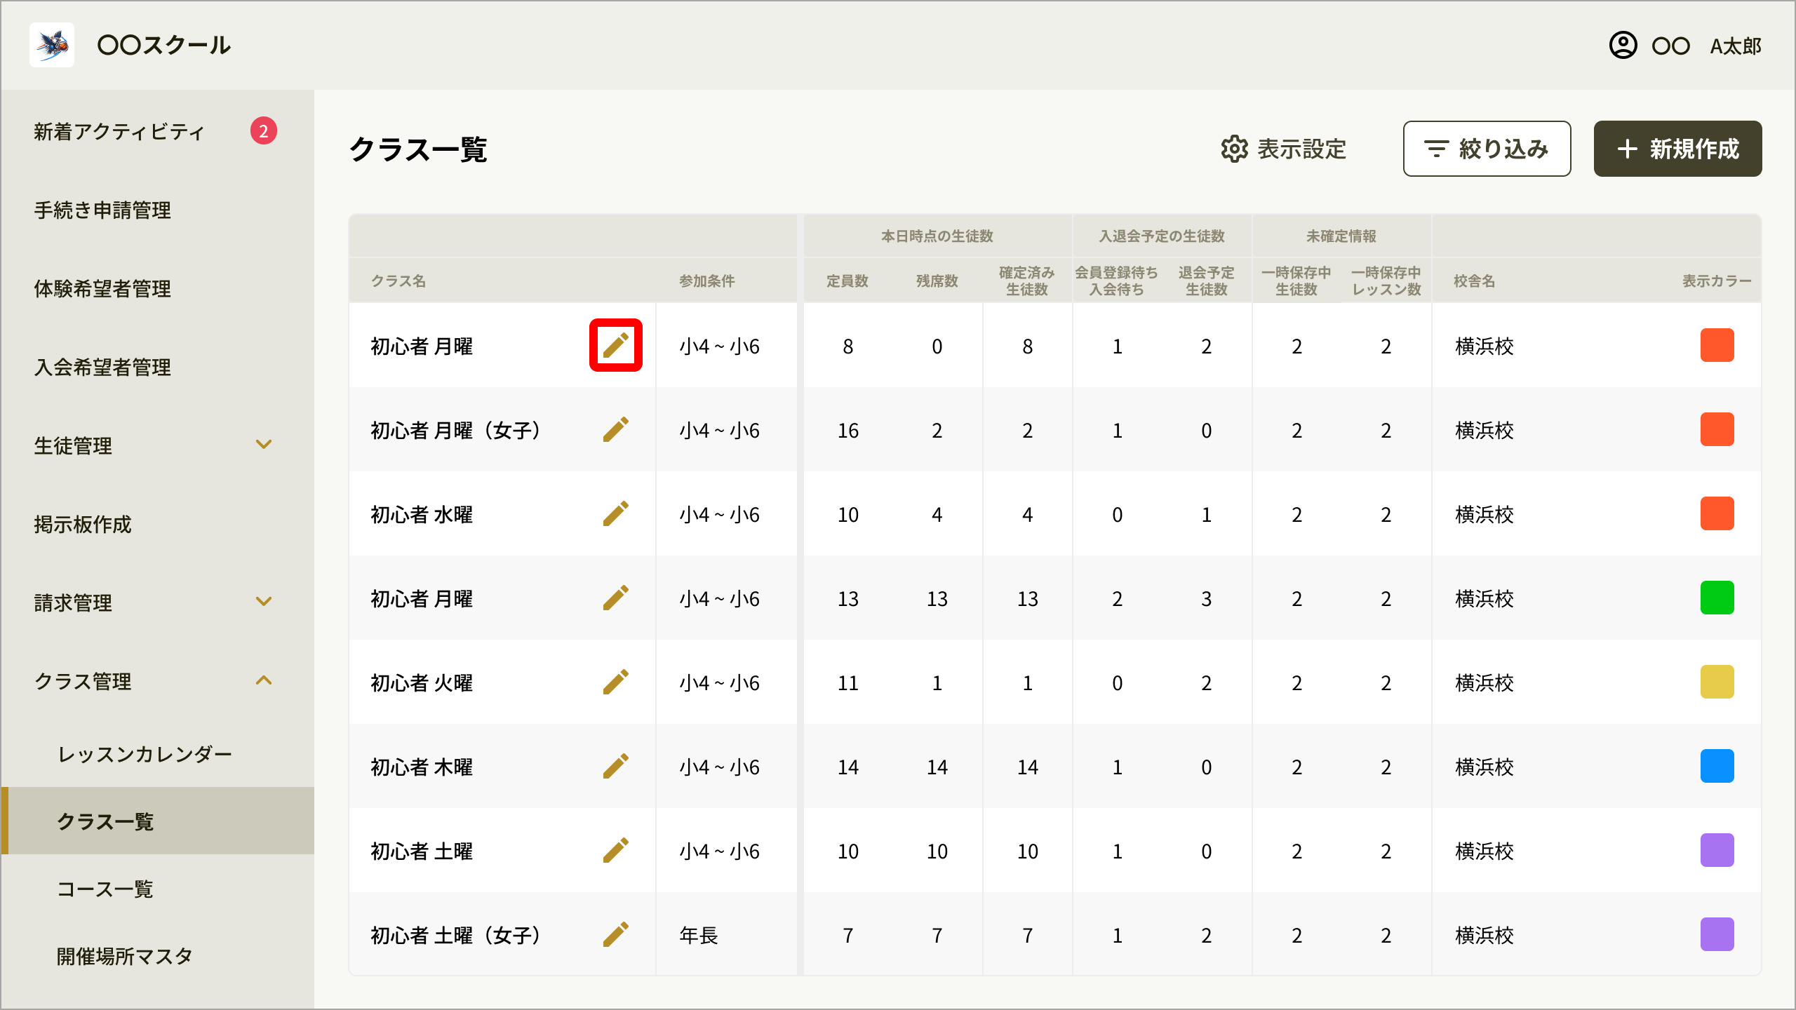Click the green swatch for 初心者 月曜

[1717, 598]
